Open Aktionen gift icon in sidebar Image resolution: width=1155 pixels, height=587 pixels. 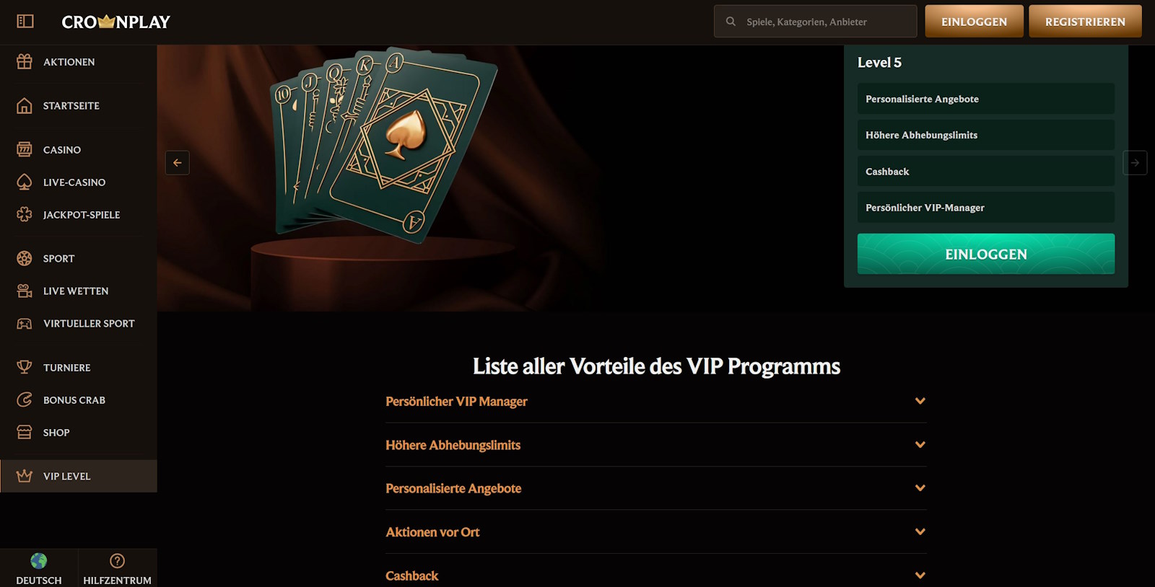tap(25, 62)
